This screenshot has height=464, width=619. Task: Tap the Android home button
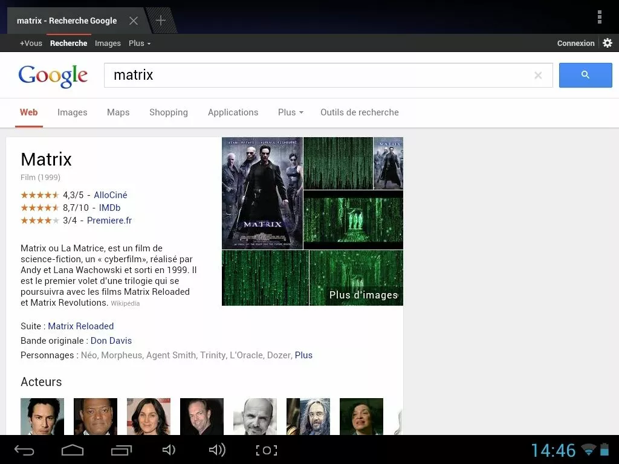(73, 449)
